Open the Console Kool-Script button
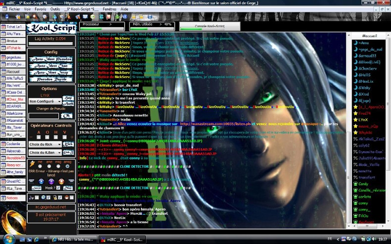The image size is (391, 244). (210, 26)
